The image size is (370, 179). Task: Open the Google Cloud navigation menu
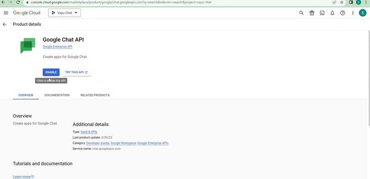point(6,13)
